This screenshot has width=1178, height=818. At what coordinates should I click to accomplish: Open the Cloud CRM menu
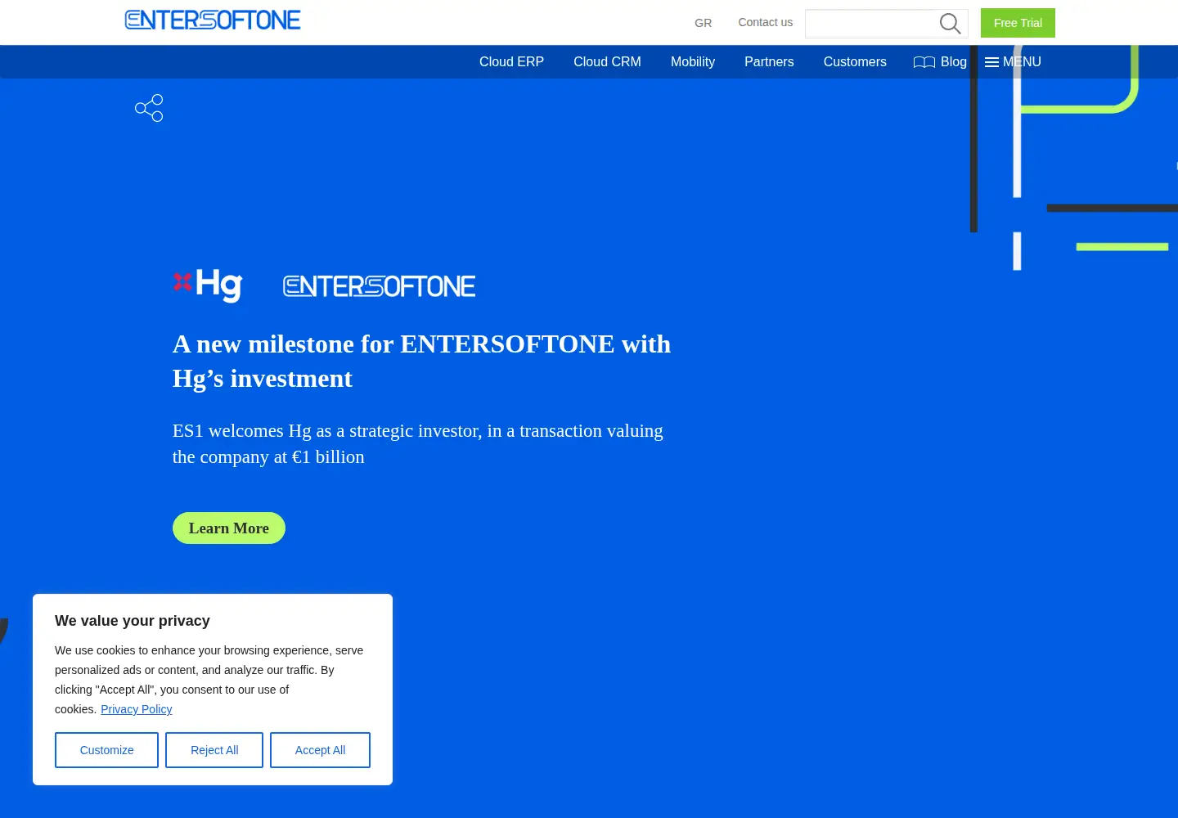(x=607, y=62)
